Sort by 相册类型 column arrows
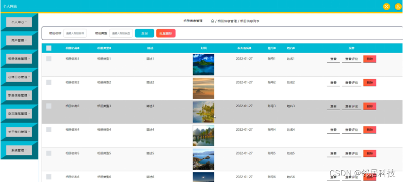 point(110,48)
